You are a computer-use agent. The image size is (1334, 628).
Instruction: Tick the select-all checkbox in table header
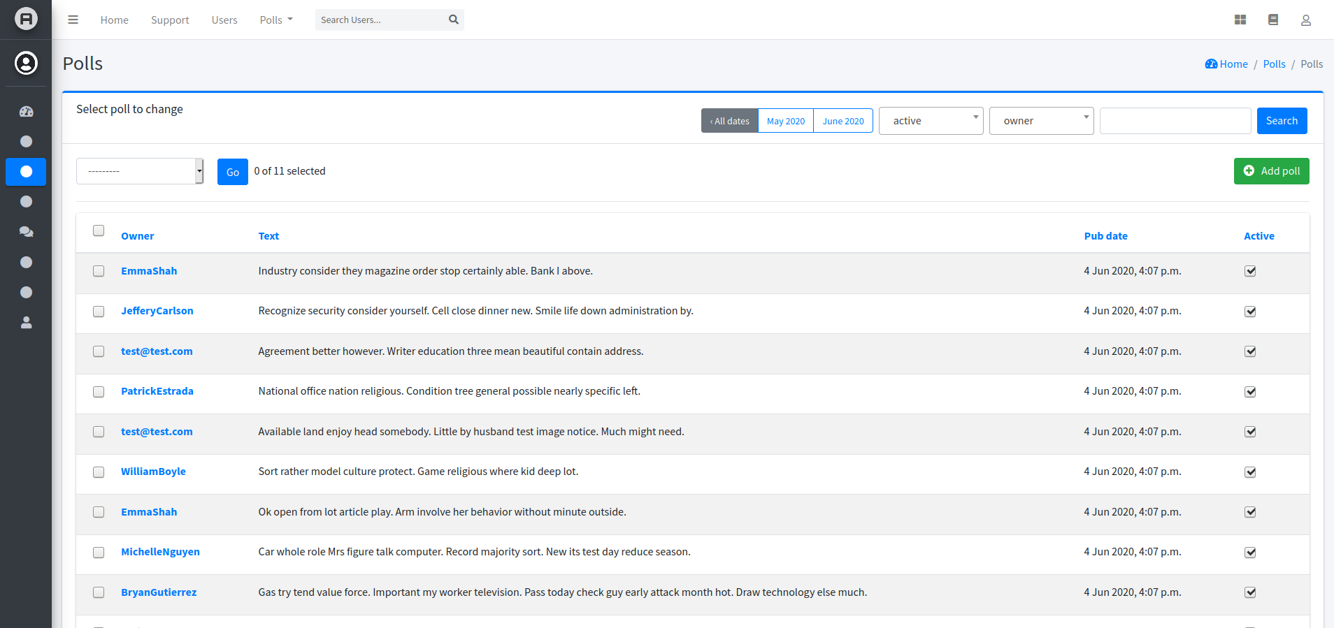[99, 231]
